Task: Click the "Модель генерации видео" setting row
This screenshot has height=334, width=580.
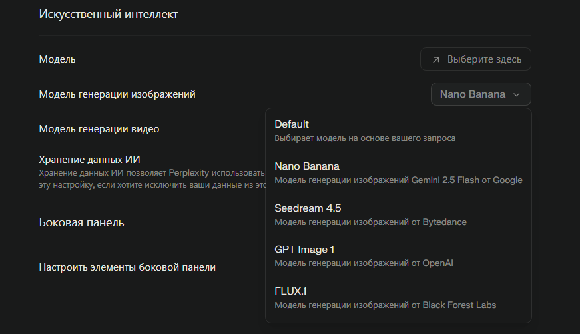Action: pyautogui.click(x=99, y=129)
